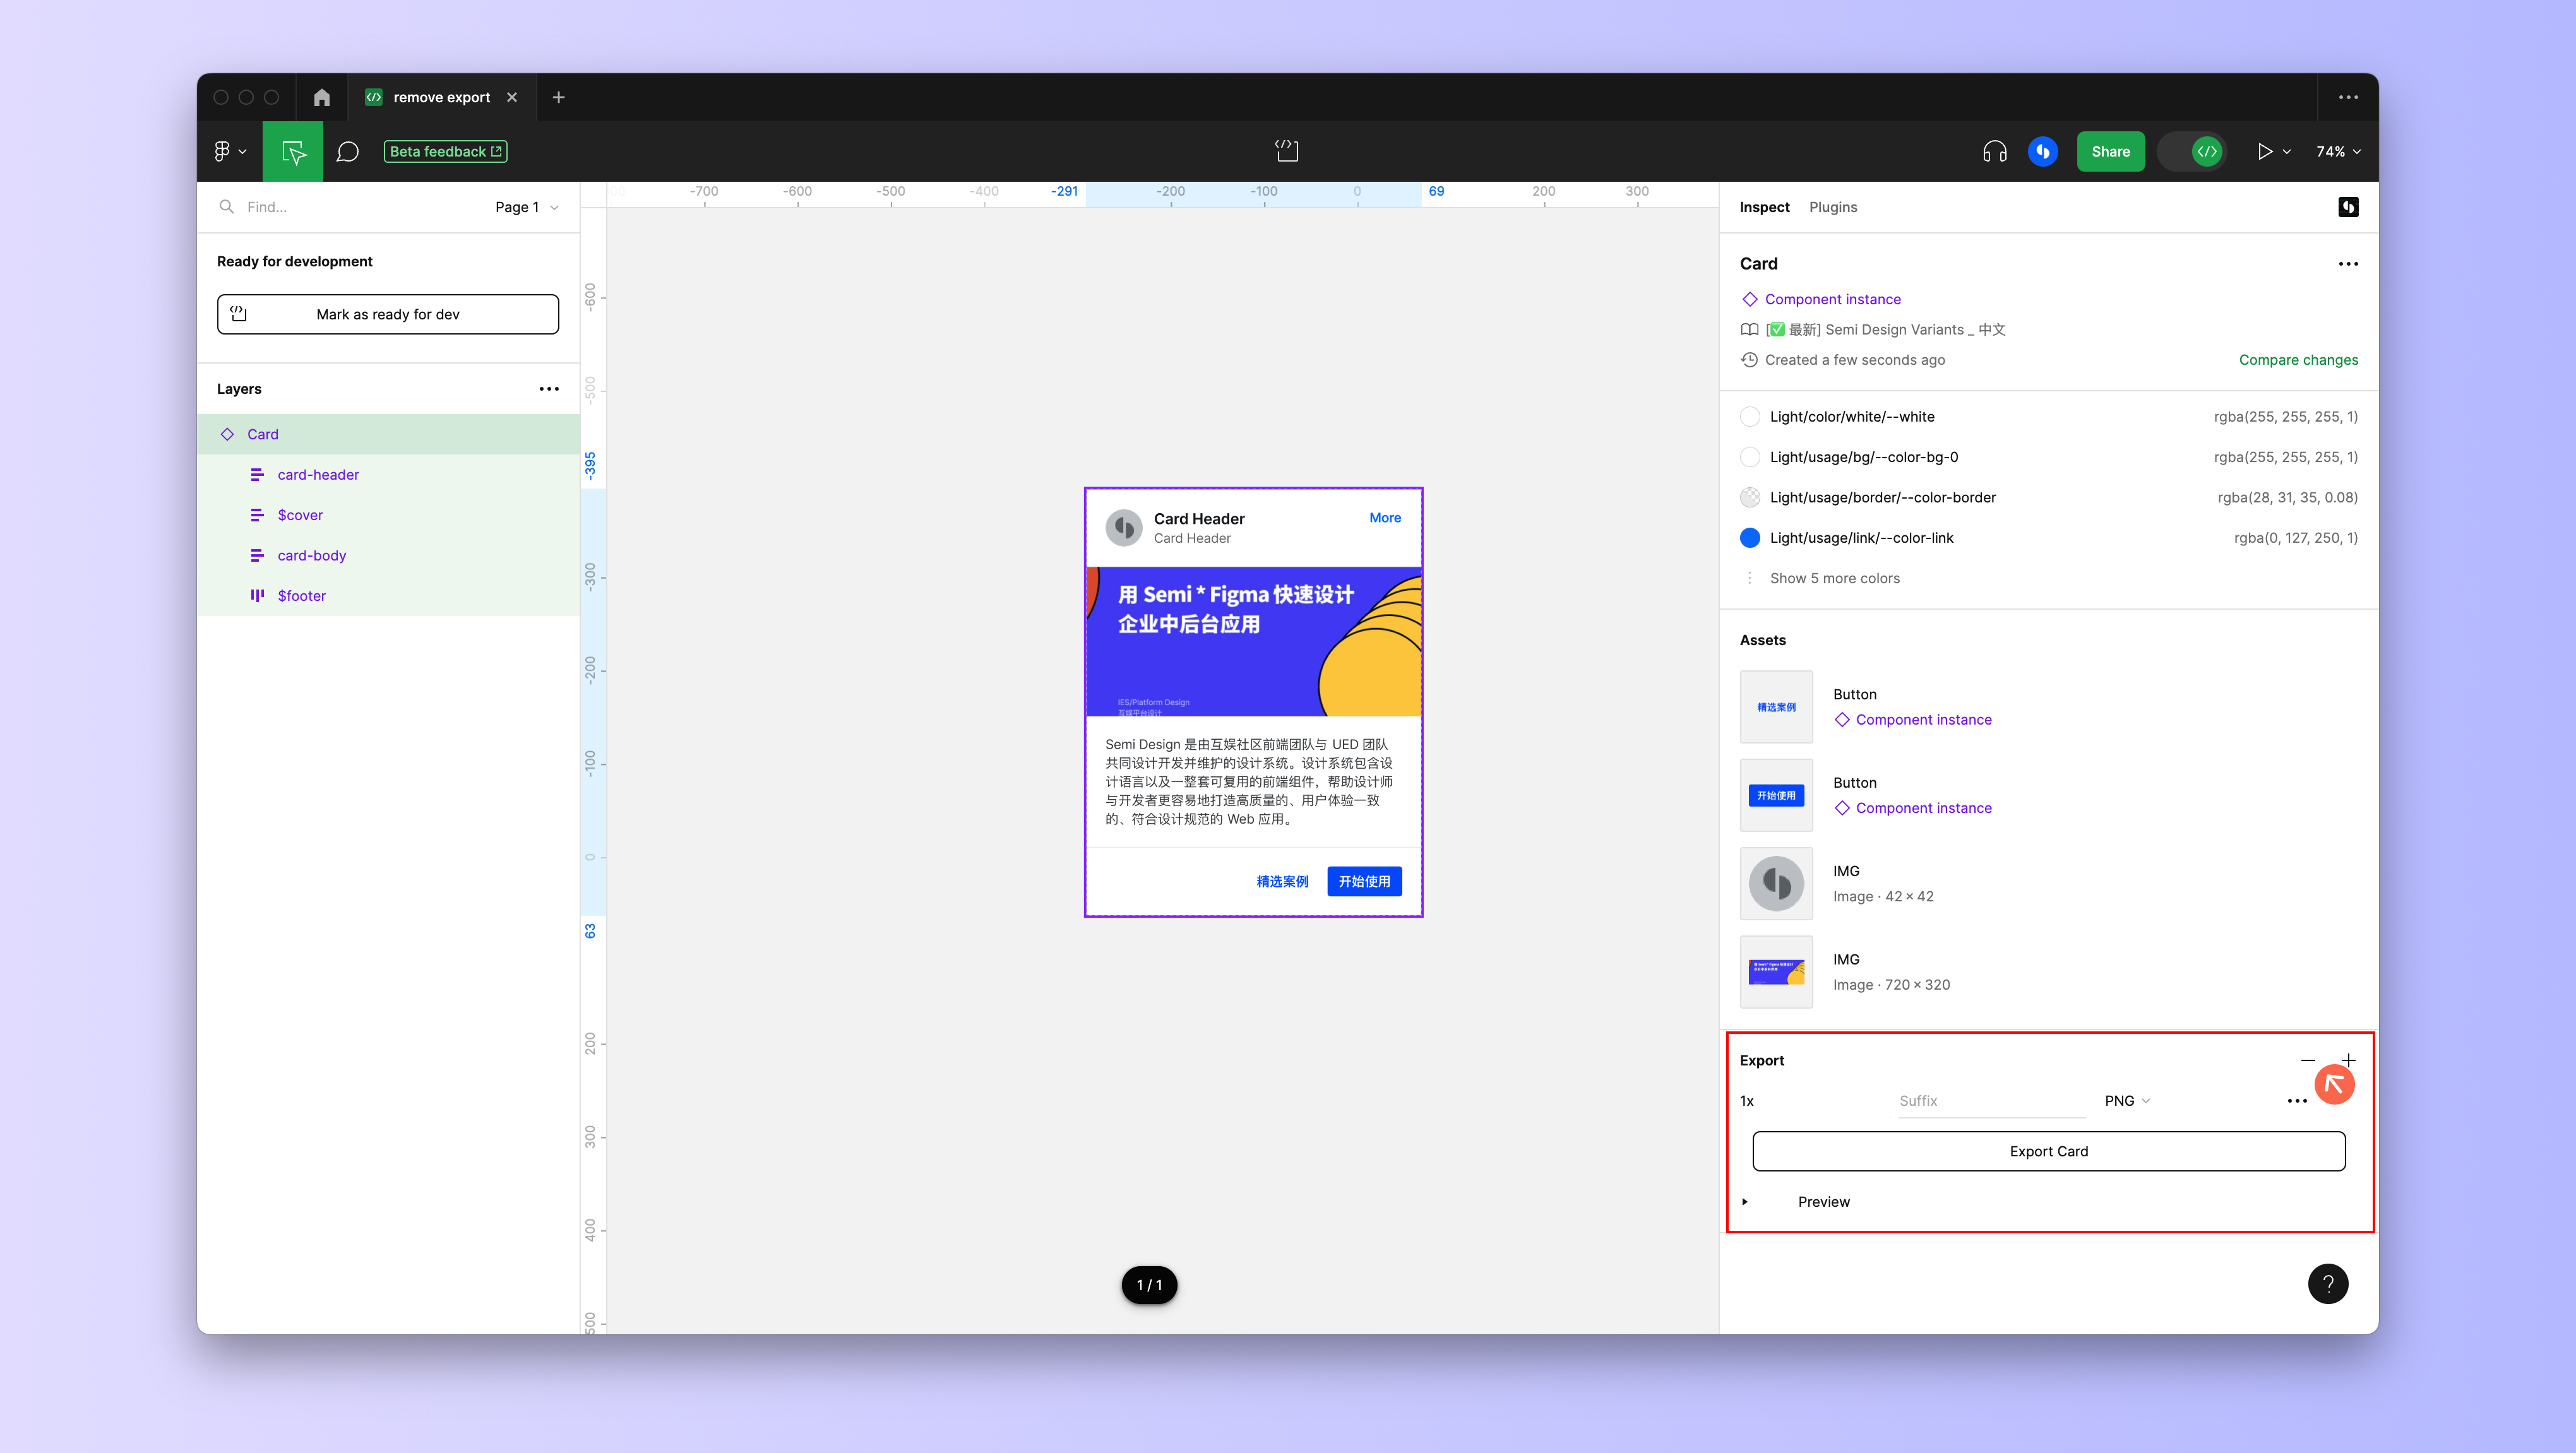The height and width of the screenshot is (1453, 2576).
Task: Go to the home tab
Action: tap(321, 97)
